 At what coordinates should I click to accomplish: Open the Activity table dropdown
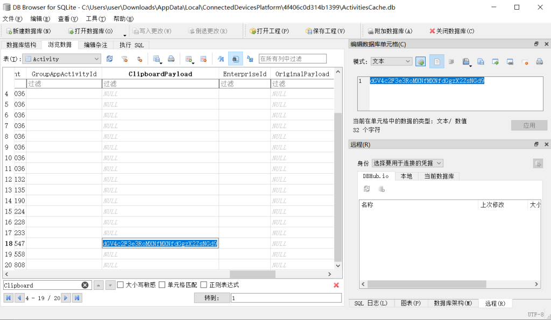(x=97, y=59)
